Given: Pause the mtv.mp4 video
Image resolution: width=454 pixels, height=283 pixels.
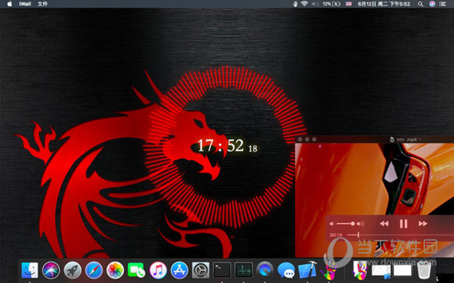Looking at the screenshot, I should click(x=403, y=224).
